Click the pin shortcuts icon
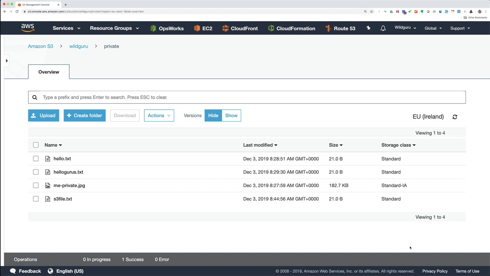The image size is (490, 276). 368,28
